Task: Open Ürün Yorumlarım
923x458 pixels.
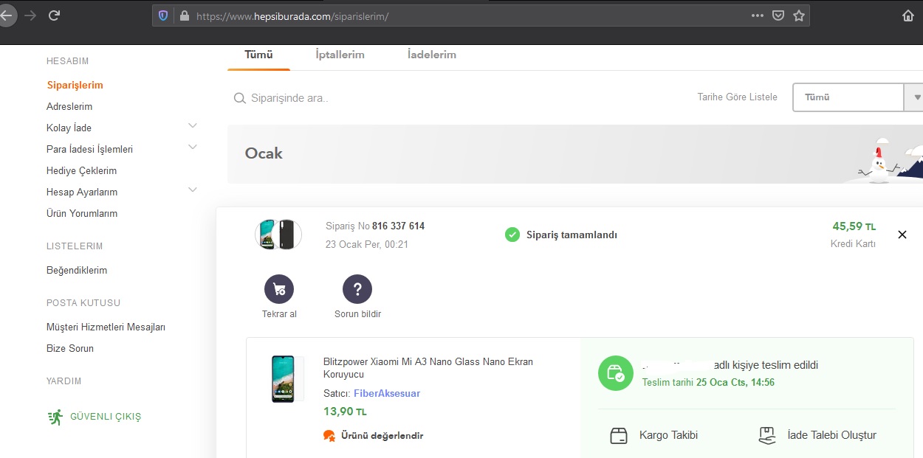Action: coord(82,214)
